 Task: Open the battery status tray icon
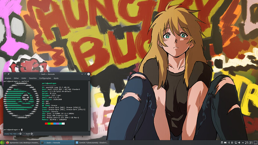pos(225,142)
